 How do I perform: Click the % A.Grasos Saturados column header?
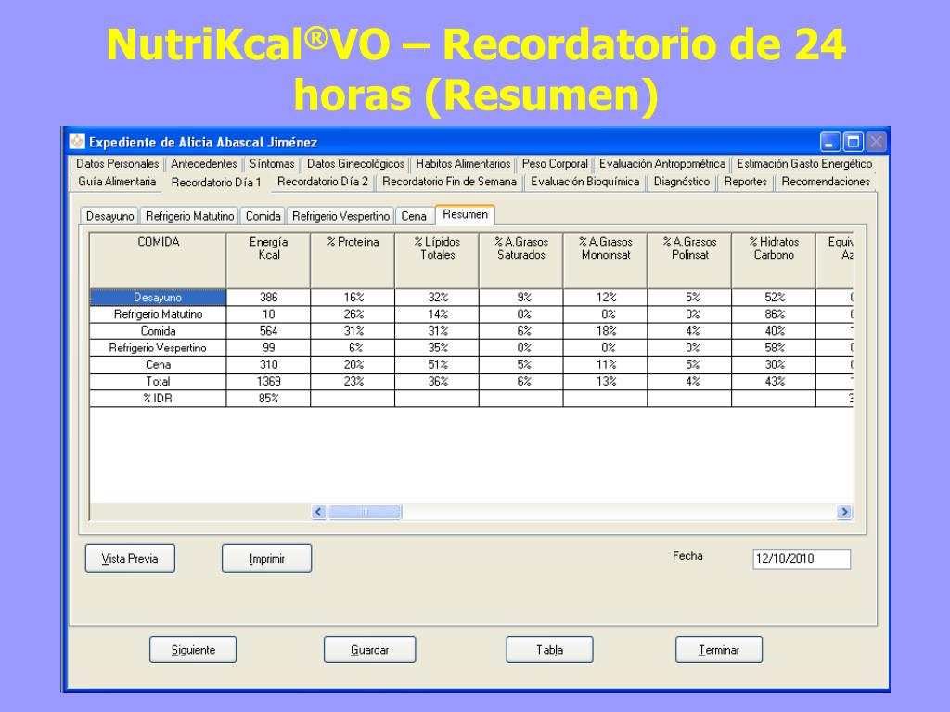coord(521,261)
